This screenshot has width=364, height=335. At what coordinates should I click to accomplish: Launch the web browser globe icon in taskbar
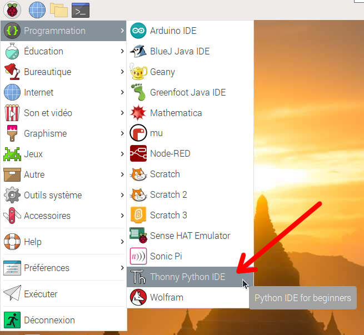pyautogui.click(x=37, y=10)
